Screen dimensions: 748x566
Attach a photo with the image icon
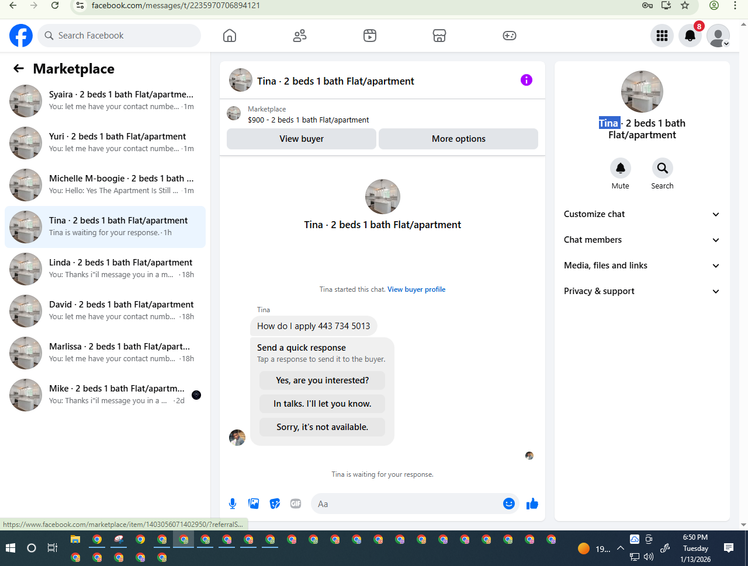tap(254, 504)
